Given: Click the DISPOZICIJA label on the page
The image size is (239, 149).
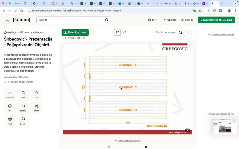Looking at the screenshot, I should (x=157, y=126).
